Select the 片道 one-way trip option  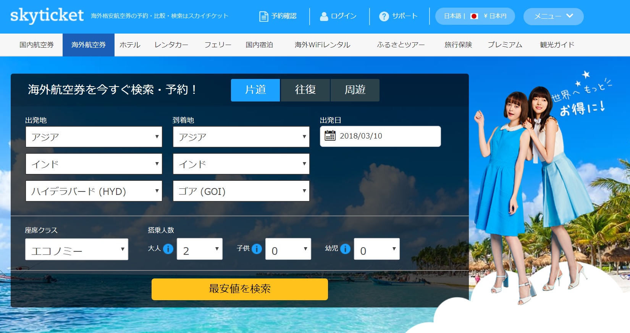click(255, 90)
